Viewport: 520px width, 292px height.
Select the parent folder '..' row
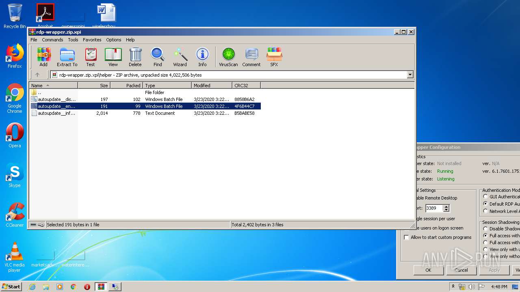click(145, 92)
